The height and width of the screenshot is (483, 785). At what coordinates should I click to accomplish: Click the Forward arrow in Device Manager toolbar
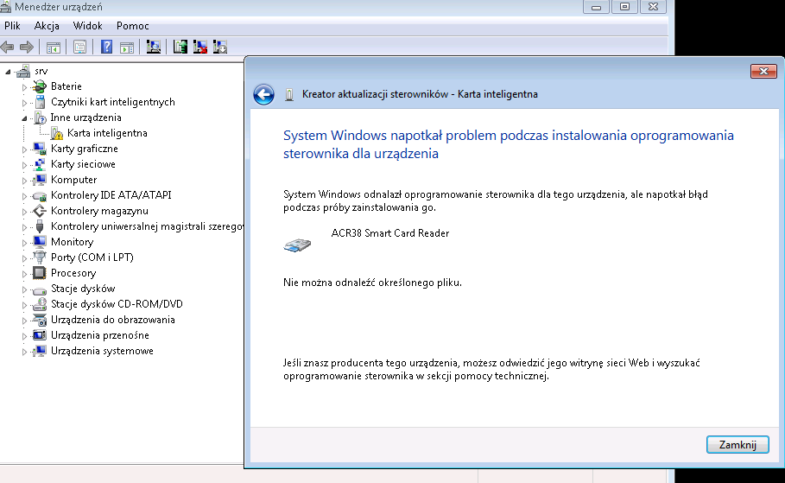27,48
